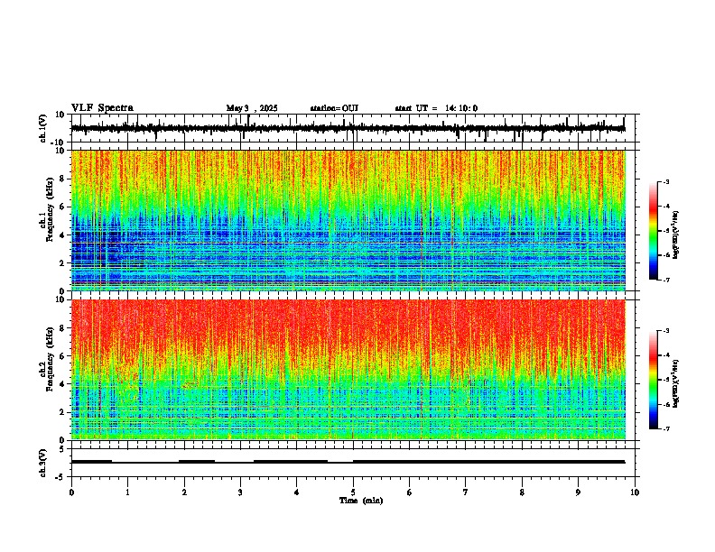Click the "Time (min)" axis label
The image size is (715, 552).
361,501
